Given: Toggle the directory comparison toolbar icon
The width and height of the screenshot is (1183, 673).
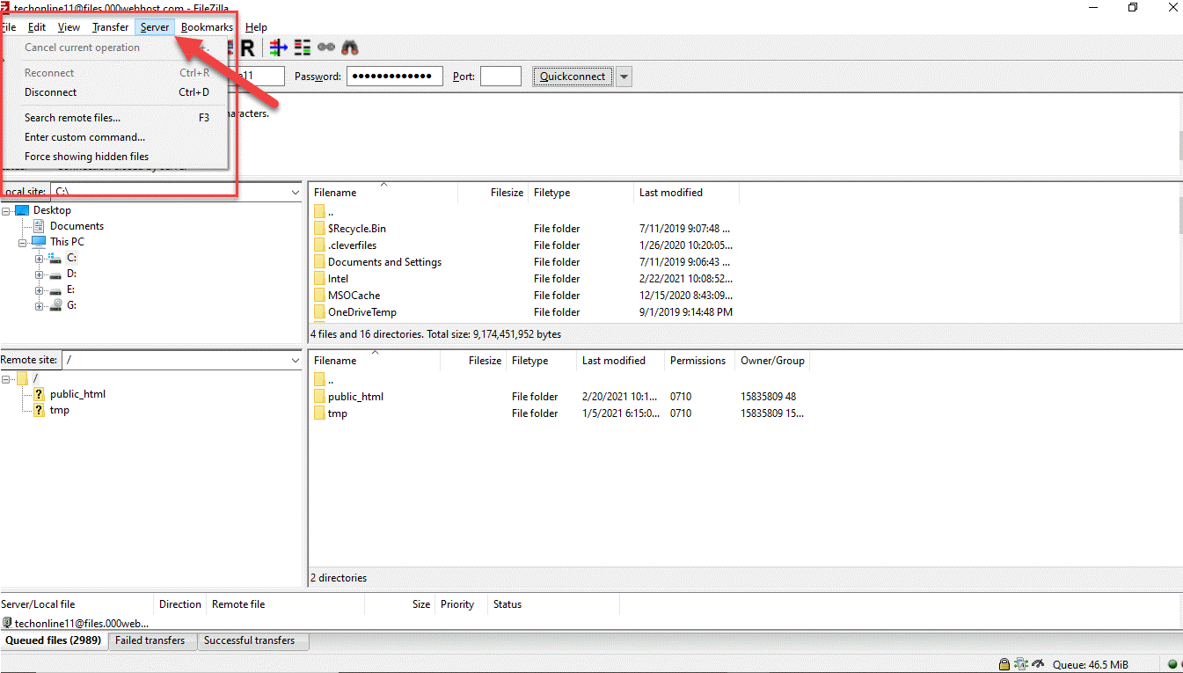Looking at the screenshot, I should click(302, 47).
